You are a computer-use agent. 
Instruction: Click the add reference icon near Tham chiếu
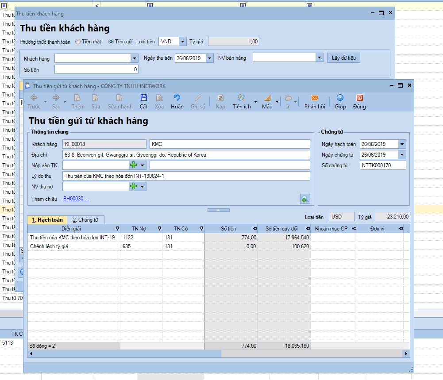pos(304,199)
